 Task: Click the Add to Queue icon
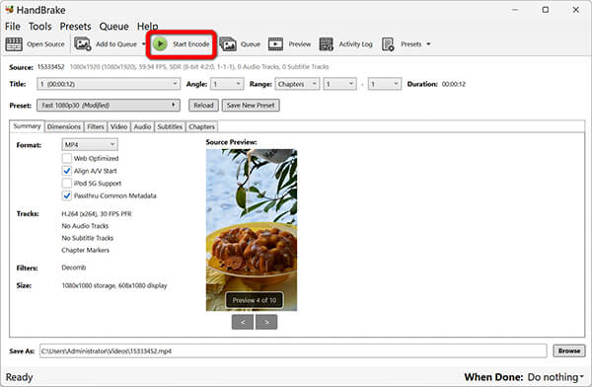pos(82,44)
